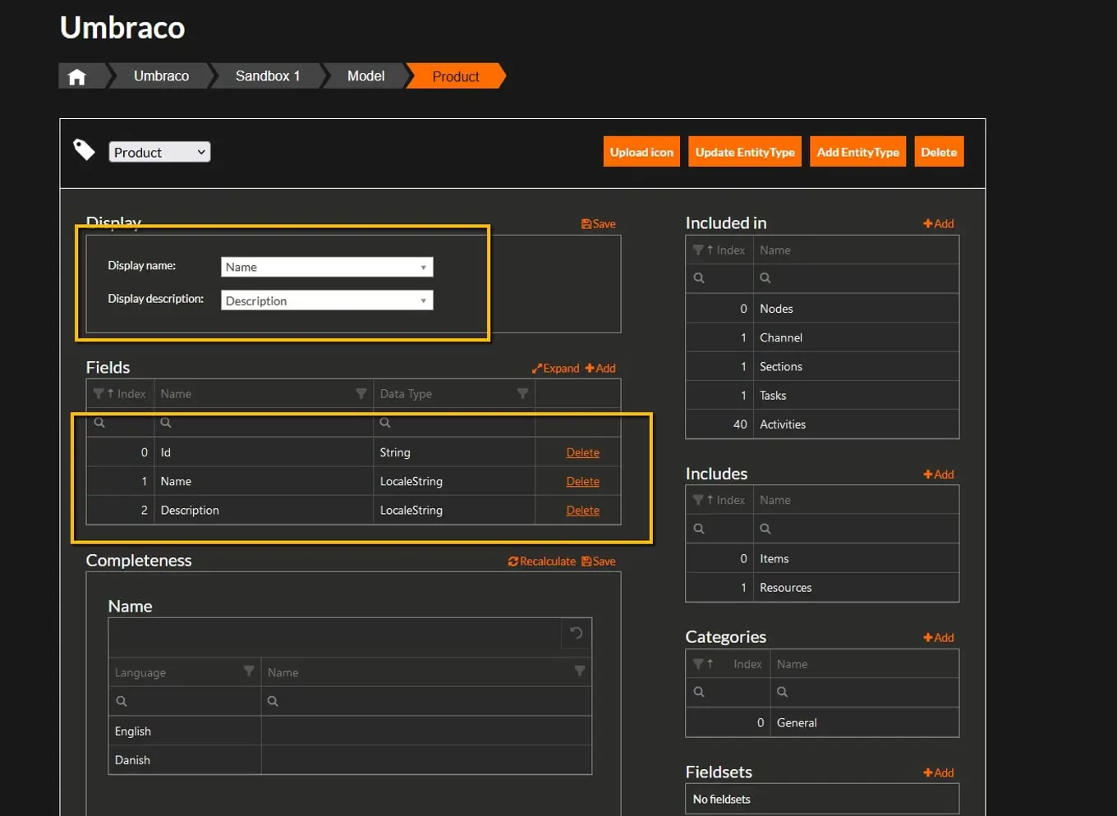This screenshot has width=1117, height=816.
Task: Delete the Description field
Action: click(x=582, y=510)
